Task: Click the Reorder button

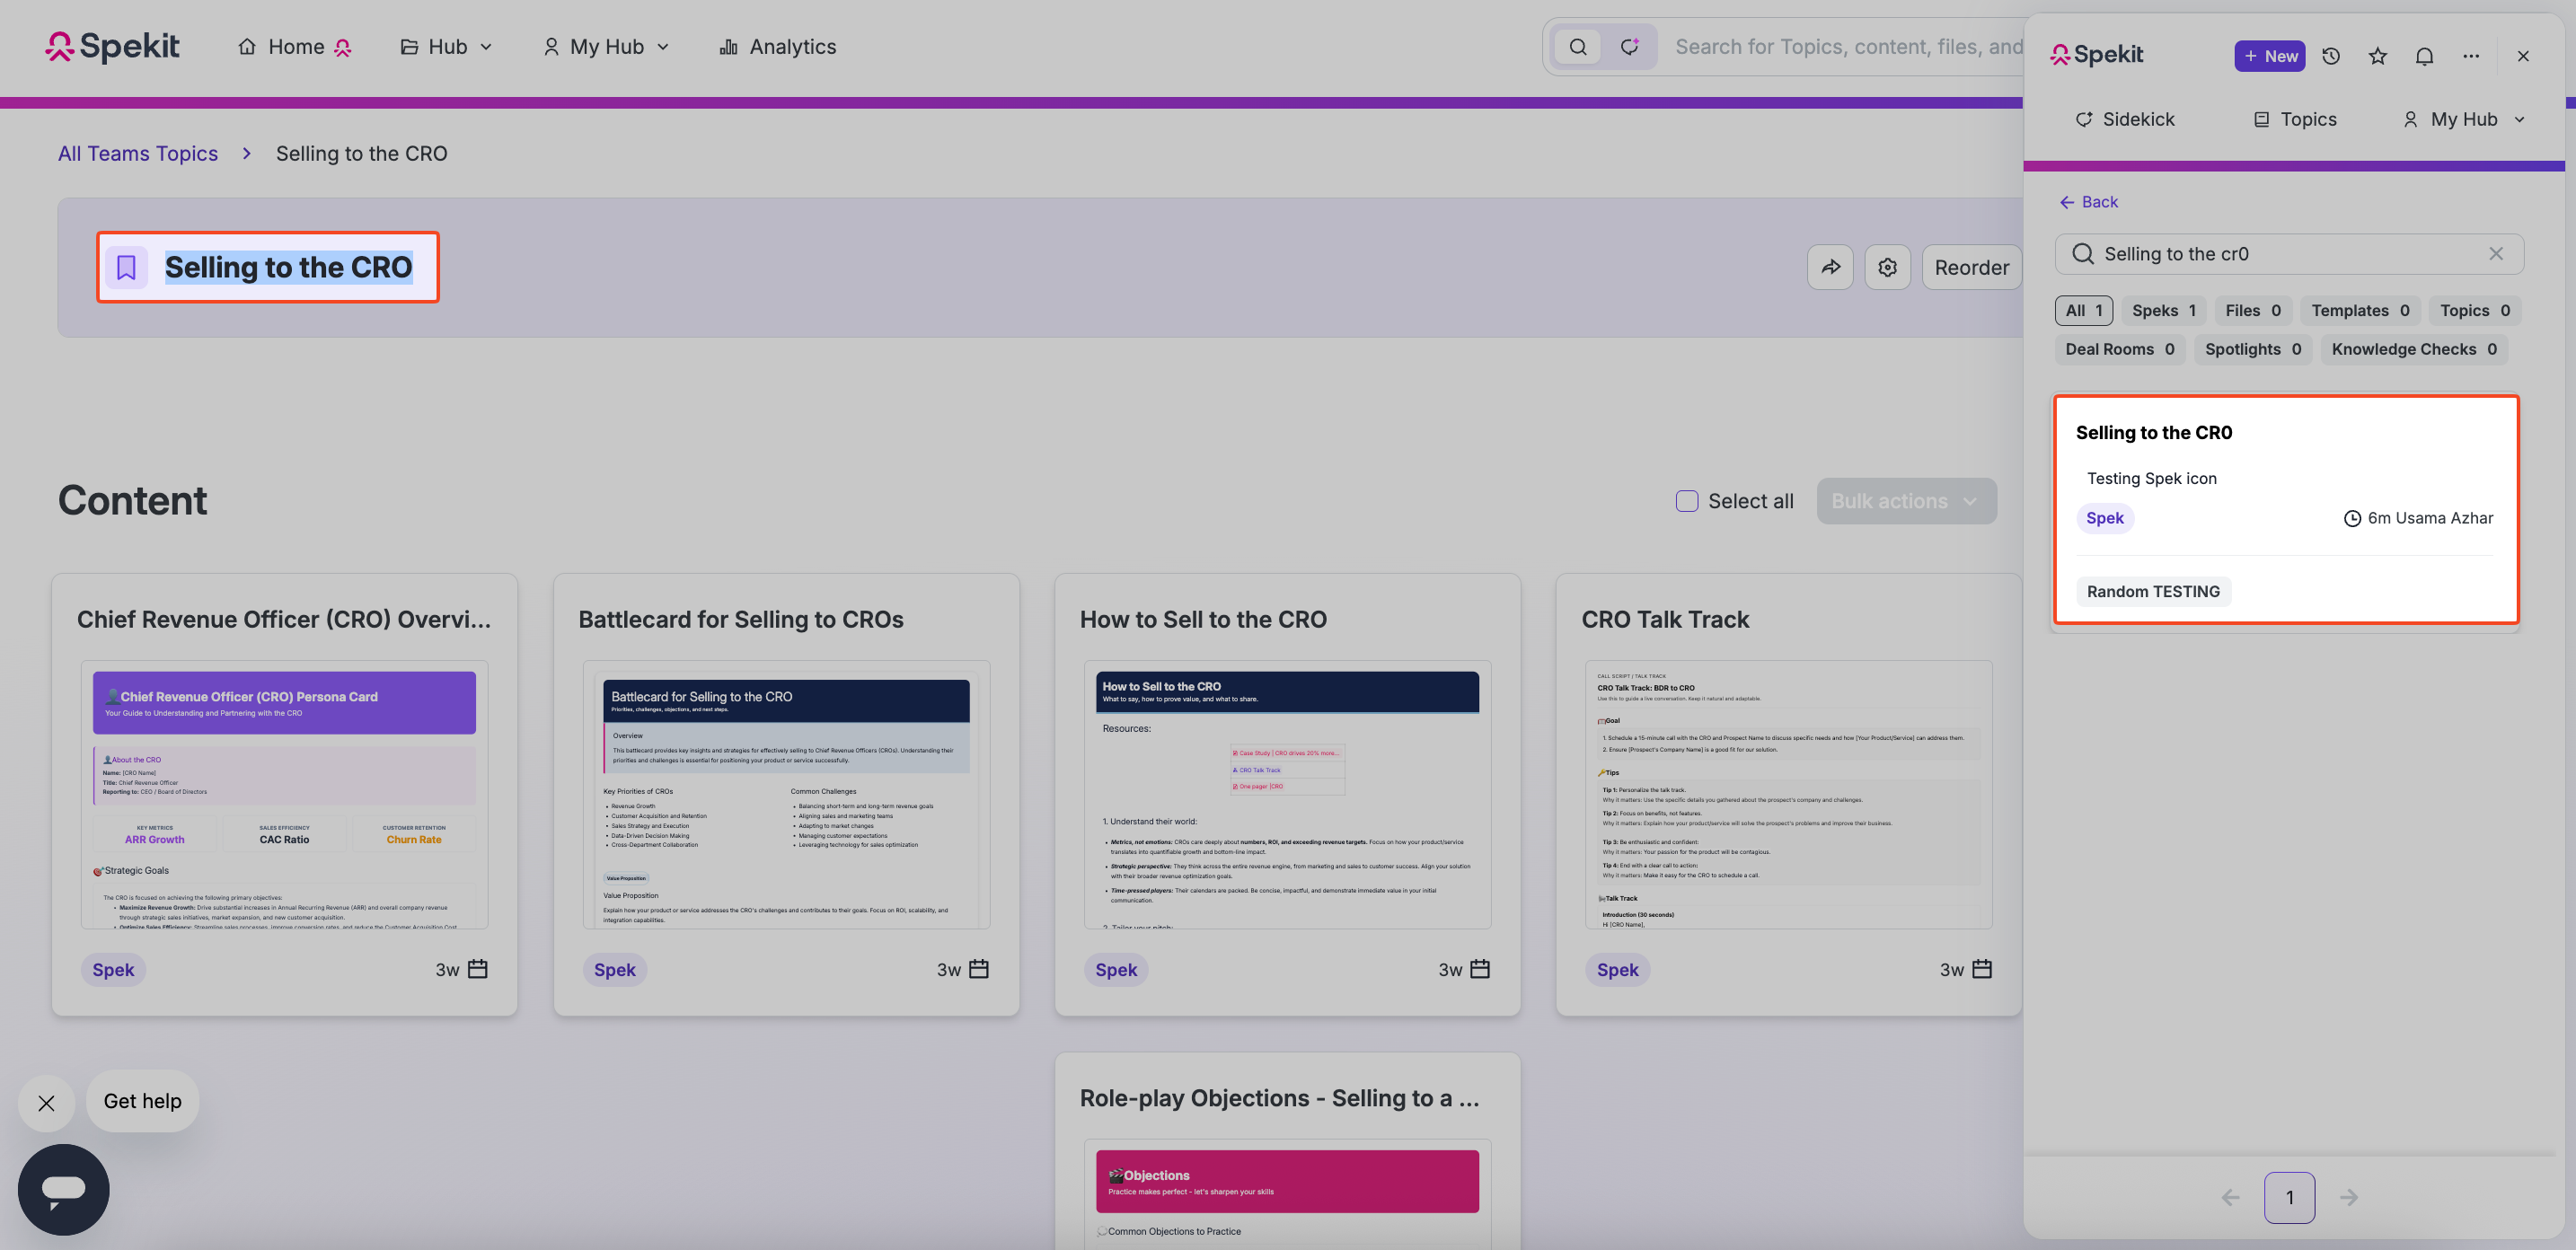Action: [x=1971, y=267]
